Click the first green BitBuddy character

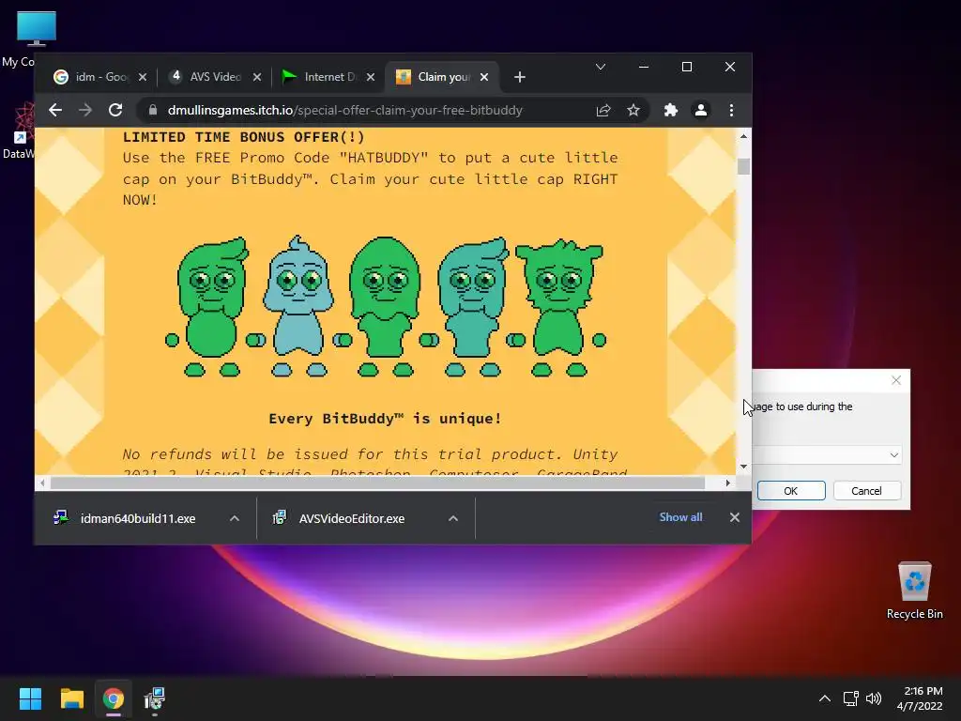[212, 307]
